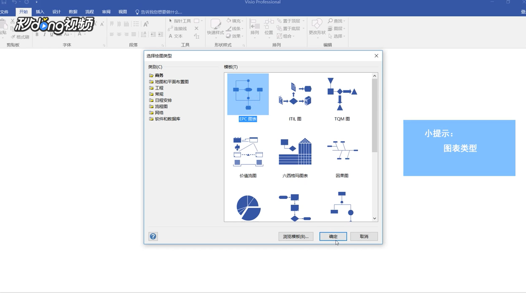Open the 快速样式 gallery
This screenshot has width=526, height=293.
pyautogui.click(x=216, y=28)
